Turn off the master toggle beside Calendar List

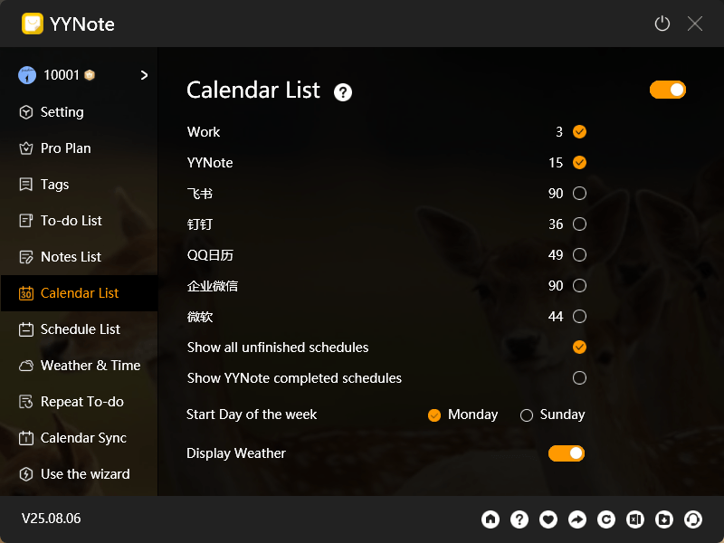click(x=668, y=90)
